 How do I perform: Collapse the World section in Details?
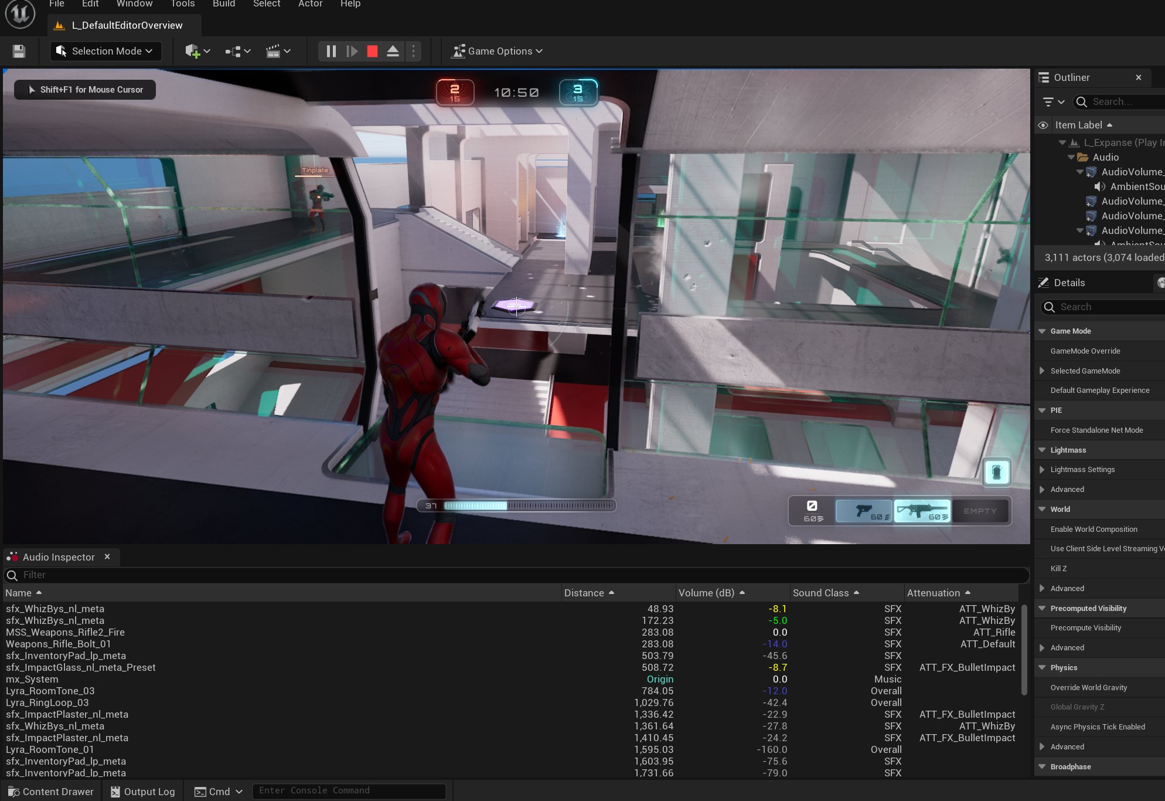1042,510
